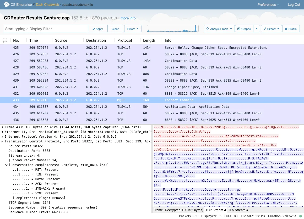Screen dimensions: 304x219
Task: Click the CS Enterprise cloud logo
Action: [x=7, y=5]
